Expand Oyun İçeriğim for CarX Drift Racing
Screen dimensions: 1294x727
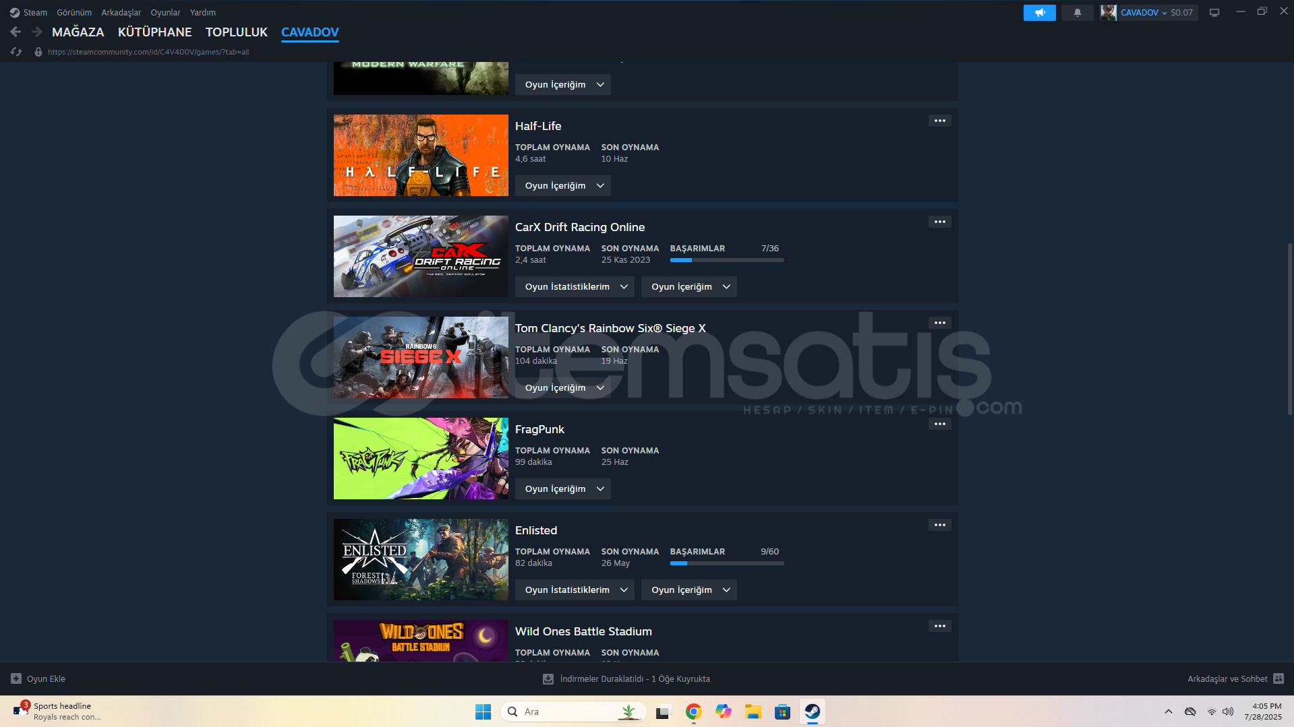[x=688, y=287]
